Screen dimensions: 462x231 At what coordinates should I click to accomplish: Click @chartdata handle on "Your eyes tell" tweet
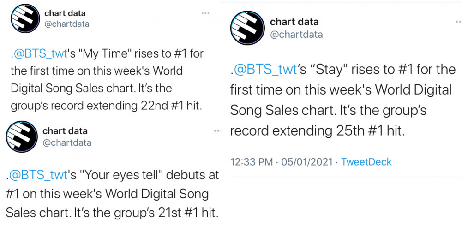point(67,143)
